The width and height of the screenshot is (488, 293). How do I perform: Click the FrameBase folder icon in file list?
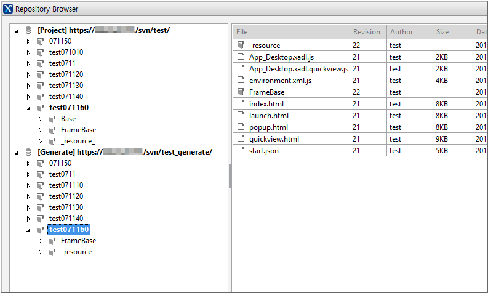click(x=241, y=92)
